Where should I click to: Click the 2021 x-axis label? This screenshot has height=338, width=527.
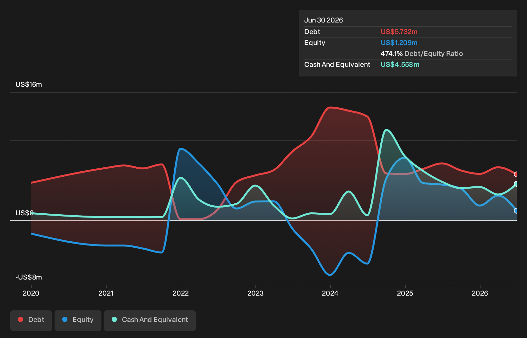click(x=106, y=293)
